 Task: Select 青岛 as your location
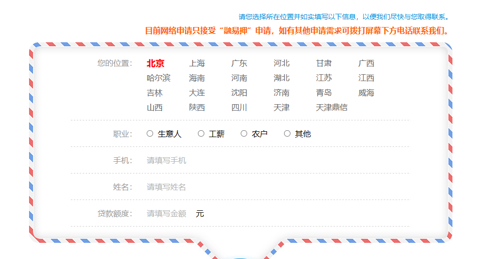tap(324, 93)
